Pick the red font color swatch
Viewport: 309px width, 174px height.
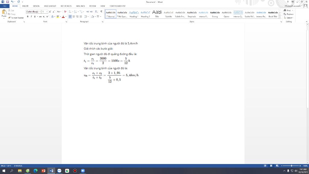click(x=63, y=17)
